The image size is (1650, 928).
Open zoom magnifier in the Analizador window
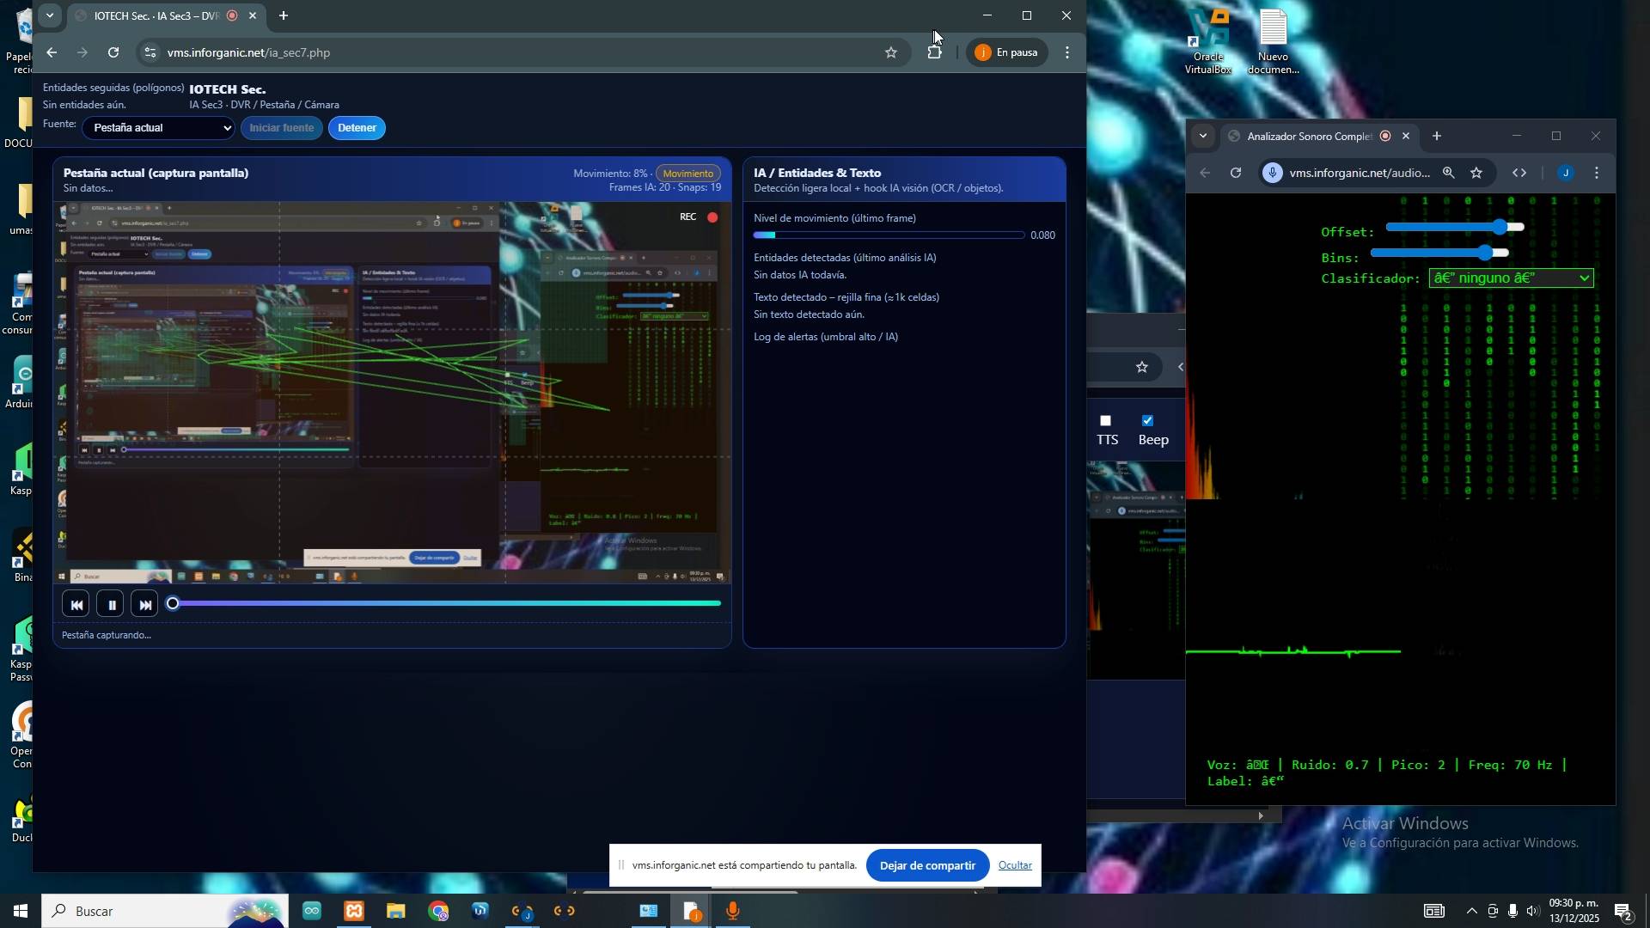click(1449, 173)
